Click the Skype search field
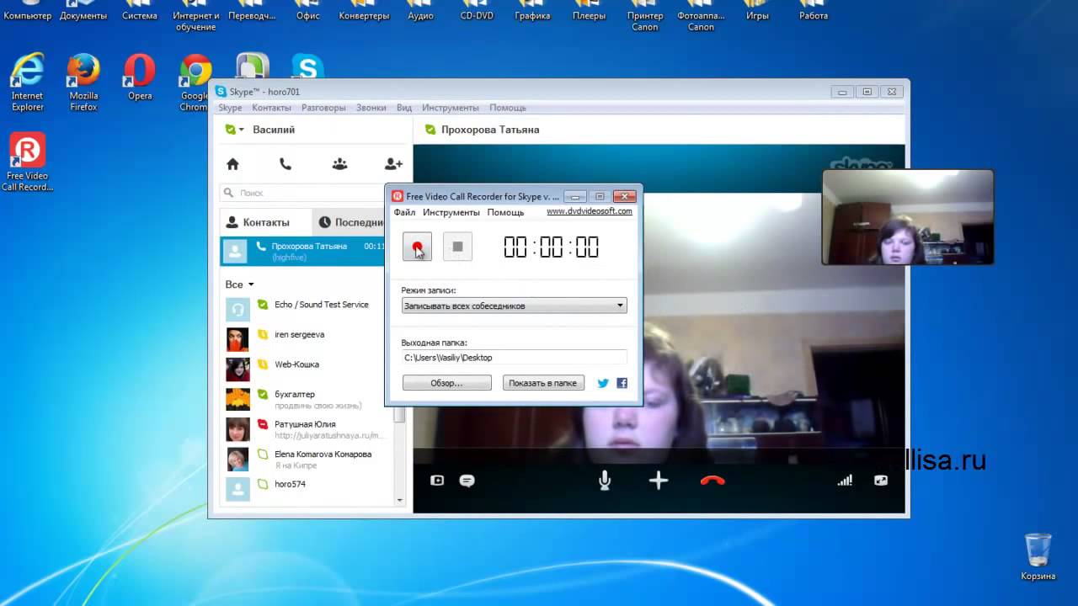The height and width of the screenshot is (606, 1078). click(303, 193)
